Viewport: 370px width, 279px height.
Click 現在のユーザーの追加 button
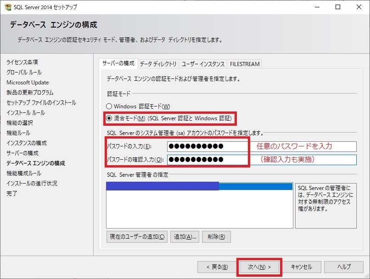[137, 236]
